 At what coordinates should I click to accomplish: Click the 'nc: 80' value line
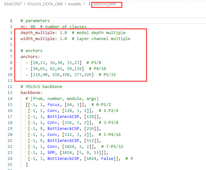coord(28,27)
